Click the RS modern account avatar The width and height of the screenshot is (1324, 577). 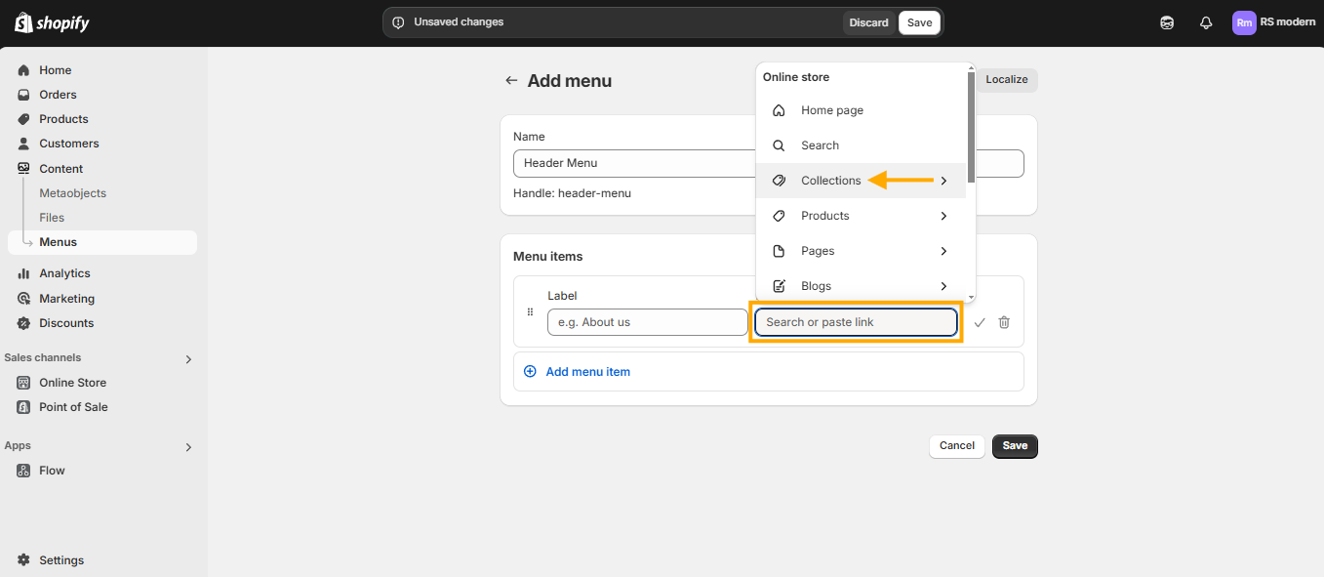pos(1244,22)
